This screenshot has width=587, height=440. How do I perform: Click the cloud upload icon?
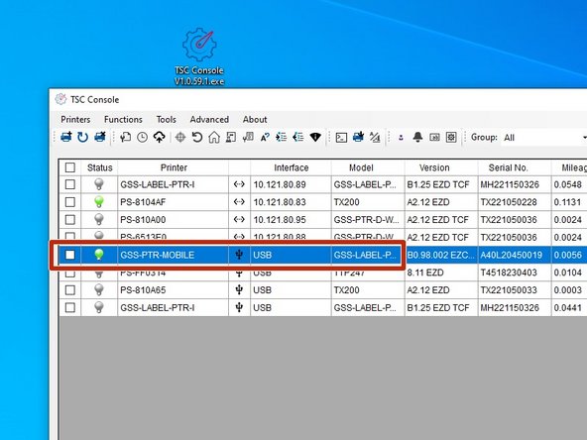[x=159, y=138]
